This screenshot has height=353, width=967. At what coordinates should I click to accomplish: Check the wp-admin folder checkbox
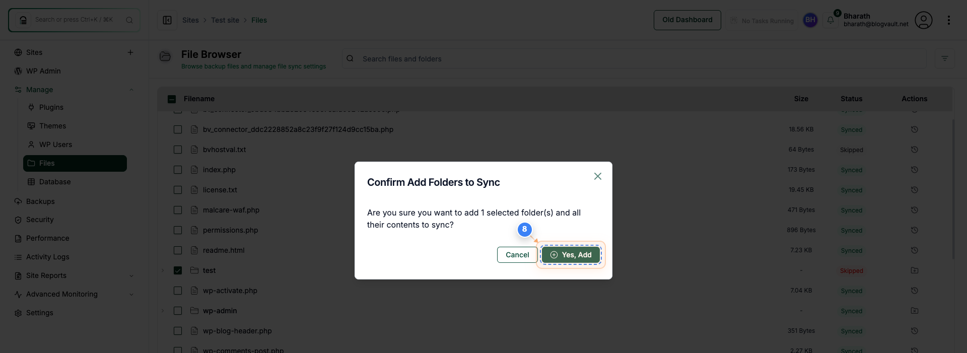178,311
